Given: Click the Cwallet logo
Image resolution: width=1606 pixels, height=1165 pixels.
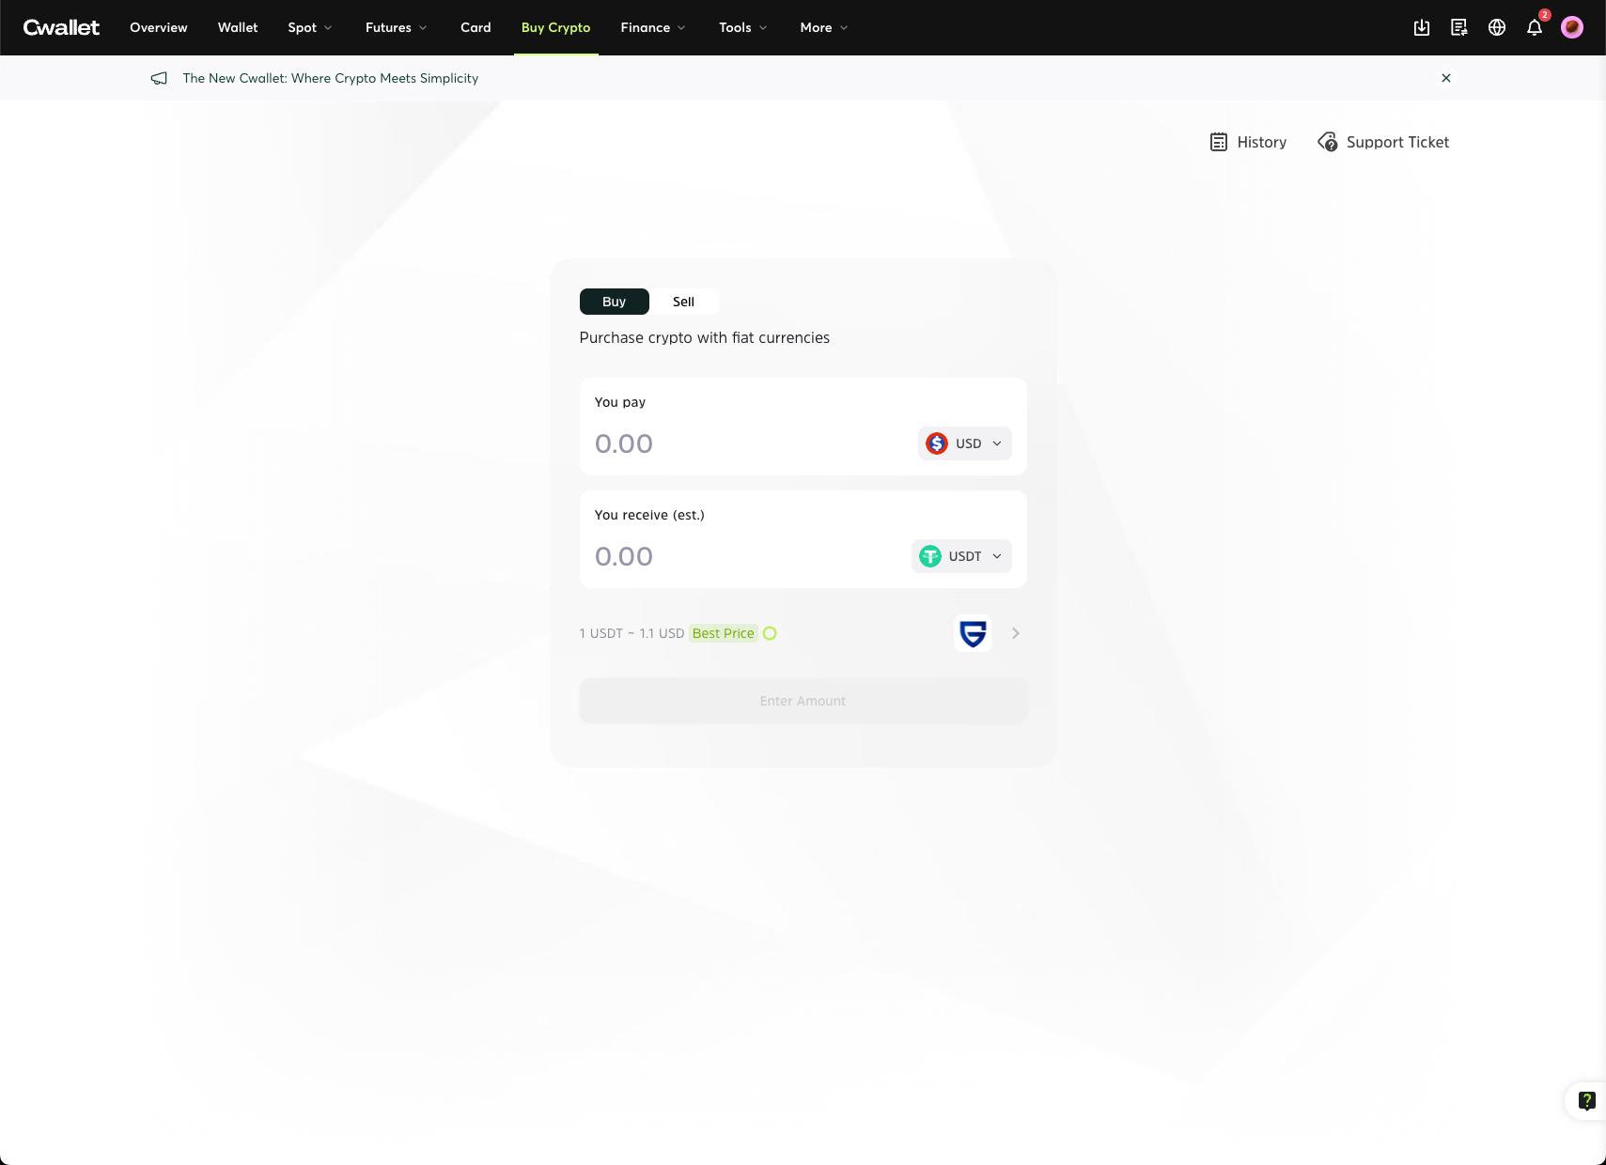Looking at the screenshot, I should (61, 27).
